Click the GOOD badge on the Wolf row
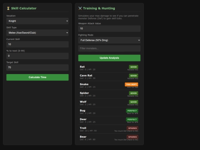 [133, 102]
